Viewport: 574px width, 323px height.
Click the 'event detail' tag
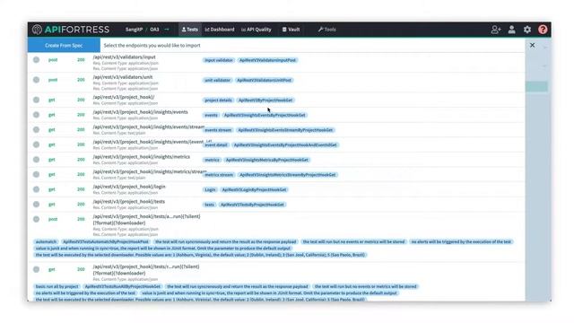point(216,145)
